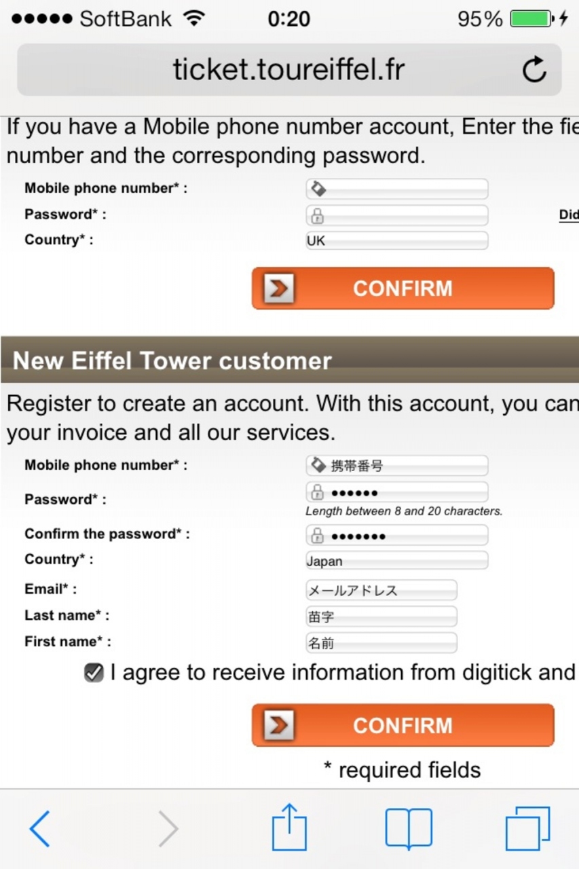
Task: Focus the new customer mobile phone number field
Action: pyautogui.click(x=406, y=466)
